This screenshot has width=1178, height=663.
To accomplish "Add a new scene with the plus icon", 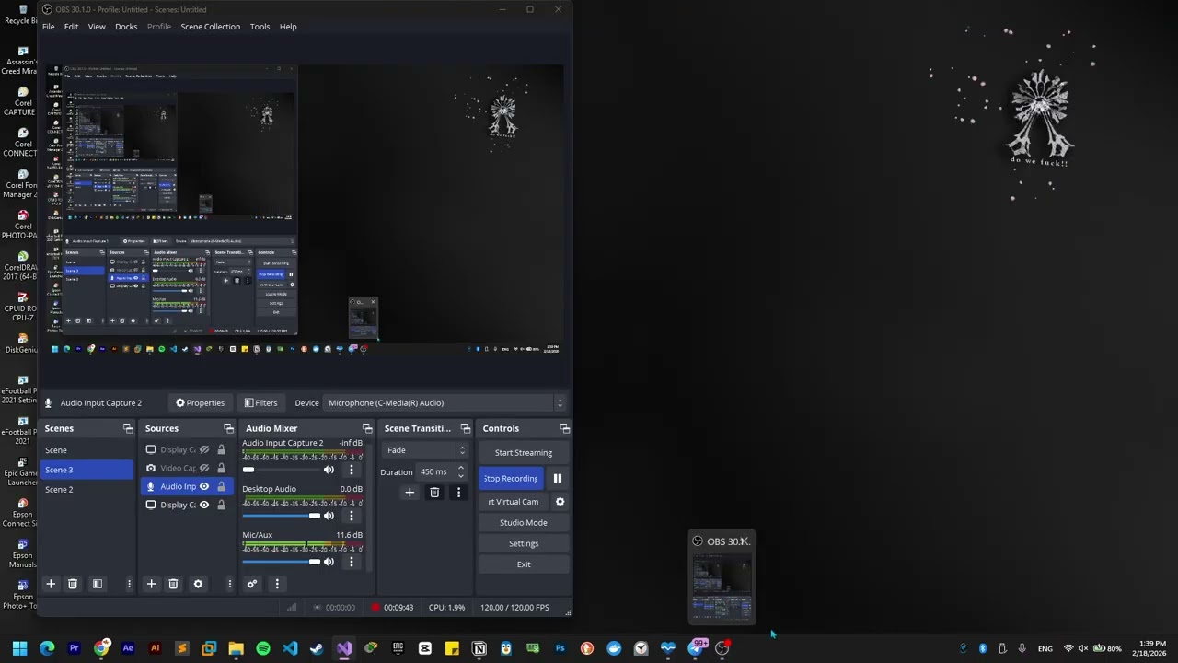I will [x=51, y=584].
